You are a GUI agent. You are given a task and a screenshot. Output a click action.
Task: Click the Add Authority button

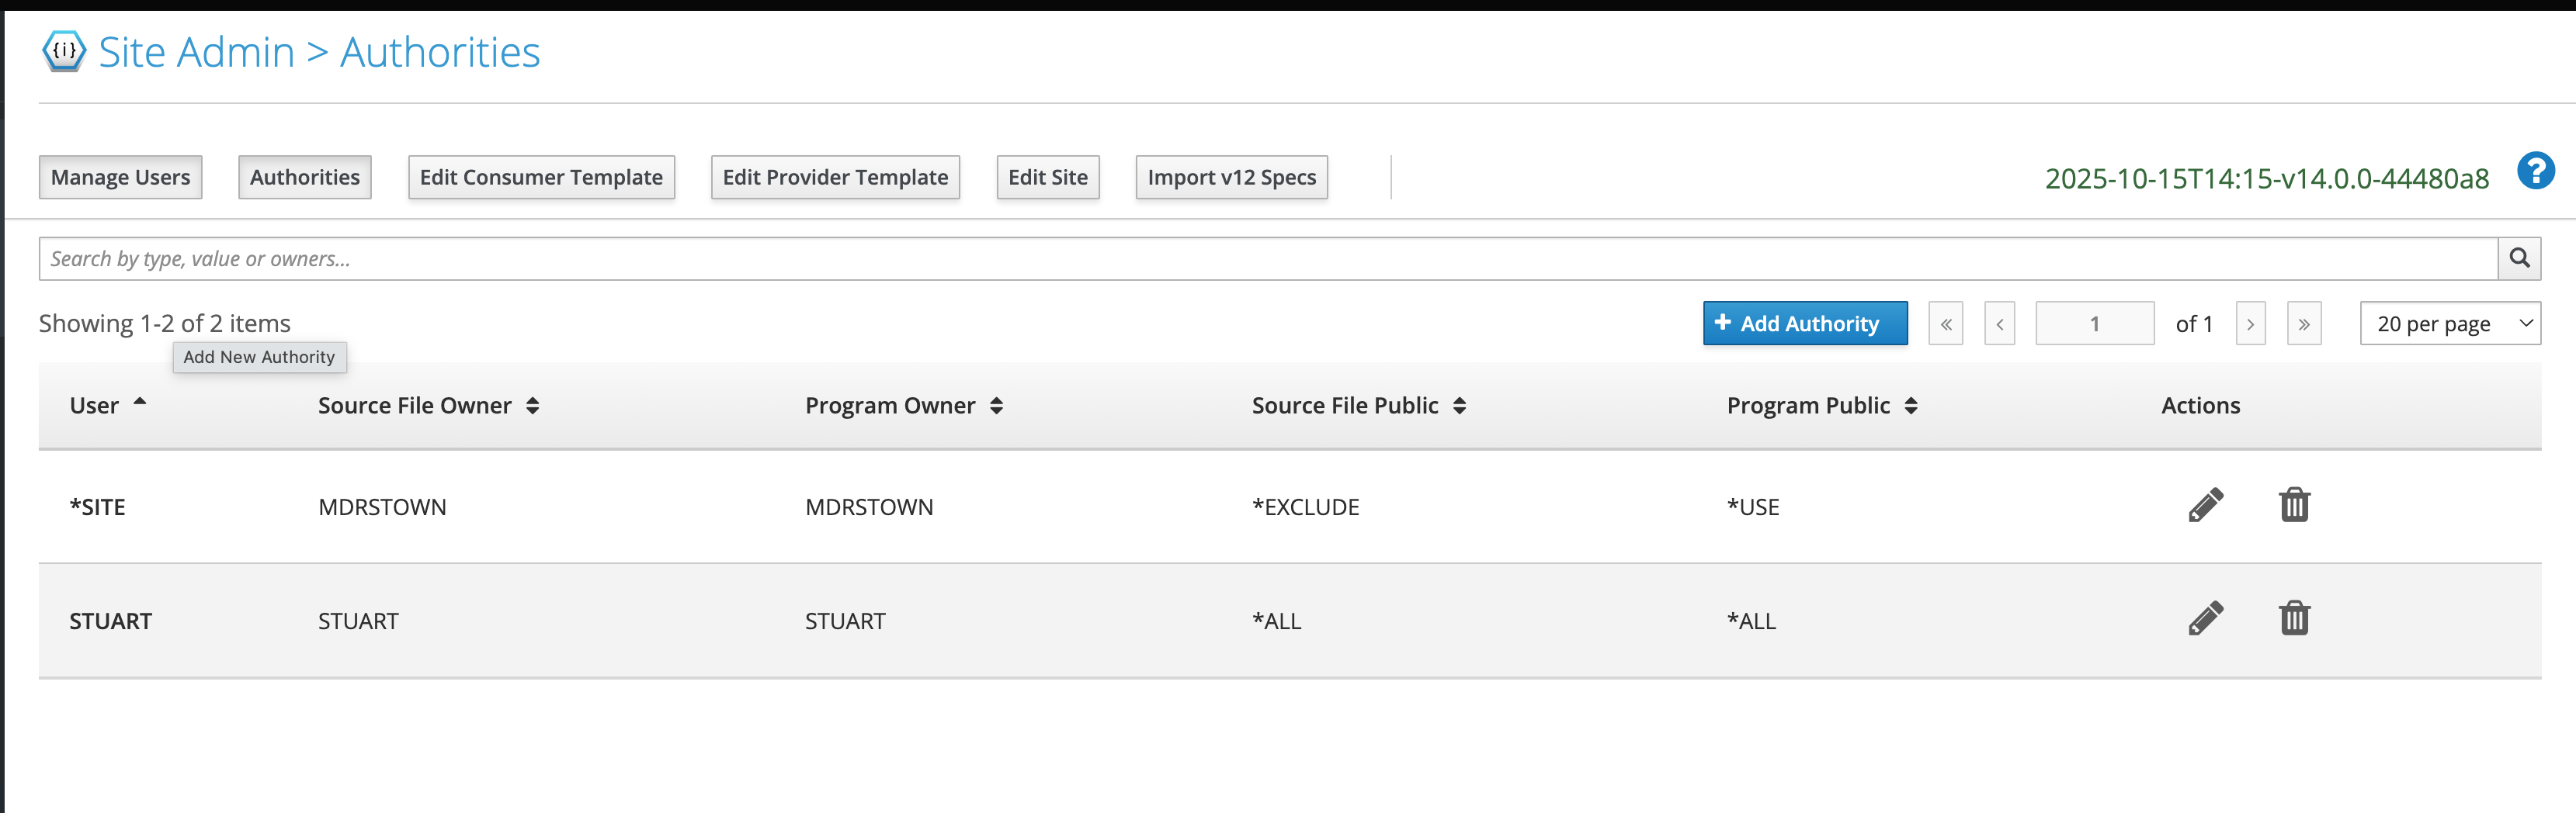[1804, 323]
